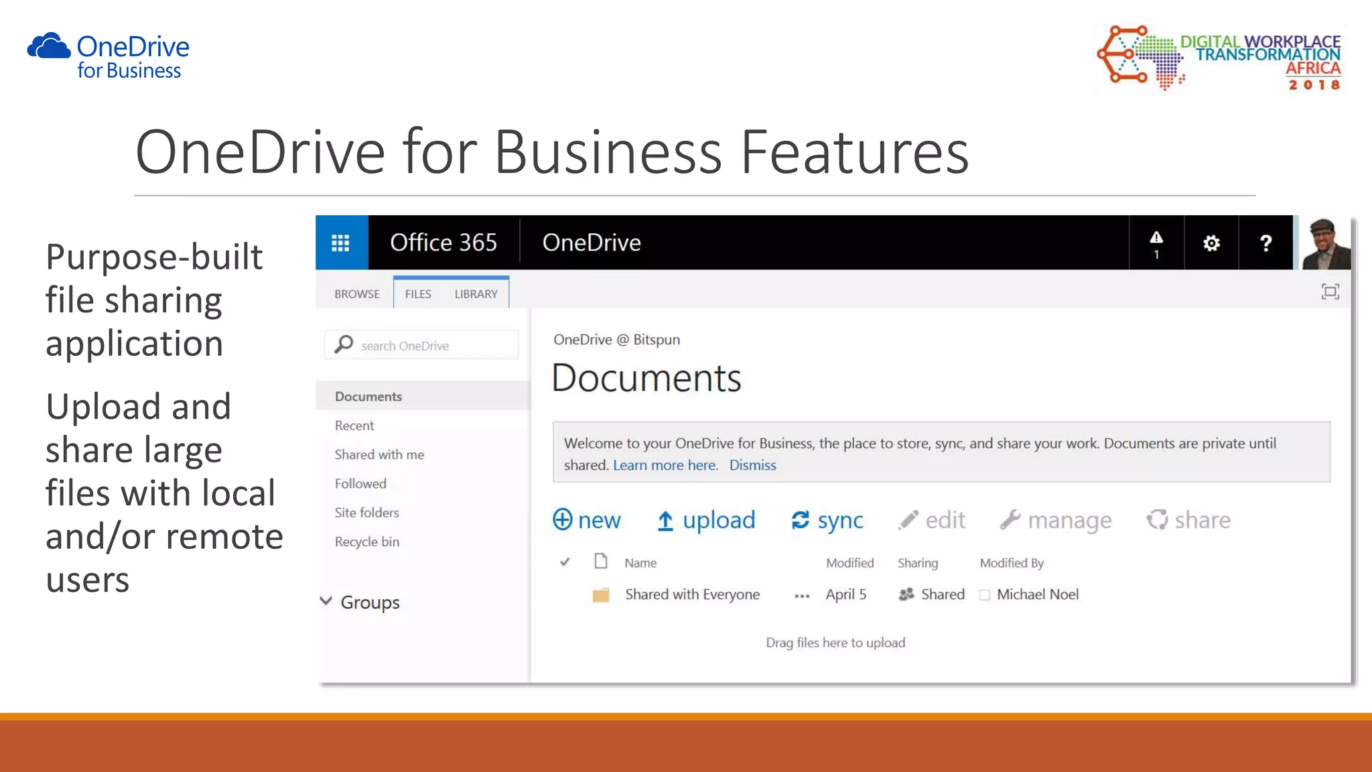The width and height of the screenshot is (1372, 772).
Task: Select Documents in the left navigation
Action: click(x=423, y=396)
